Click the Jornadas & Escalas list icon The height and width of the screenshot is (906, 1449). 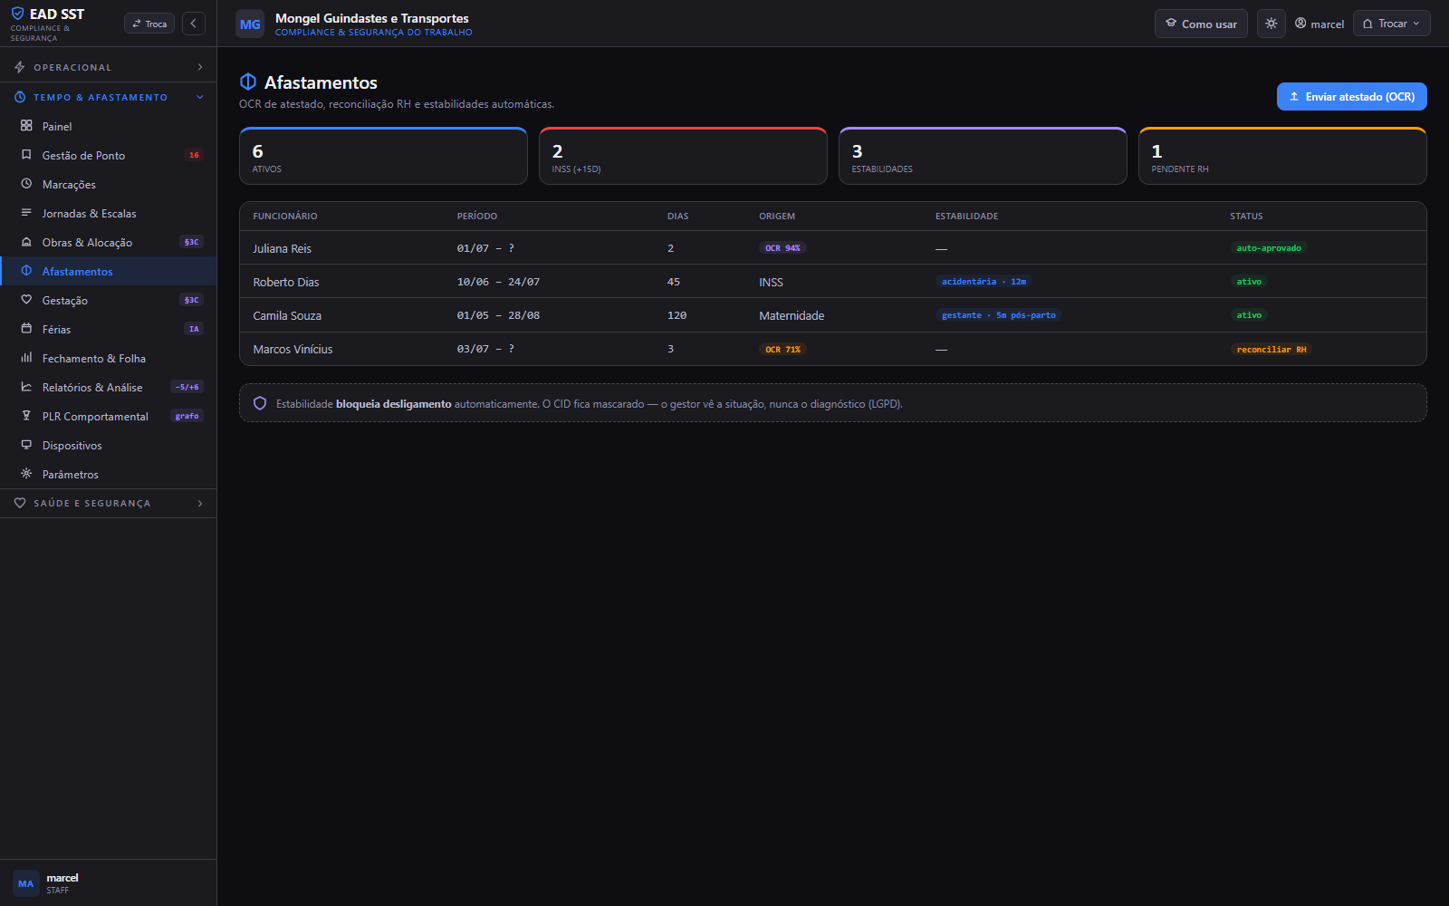pos(26,213)
